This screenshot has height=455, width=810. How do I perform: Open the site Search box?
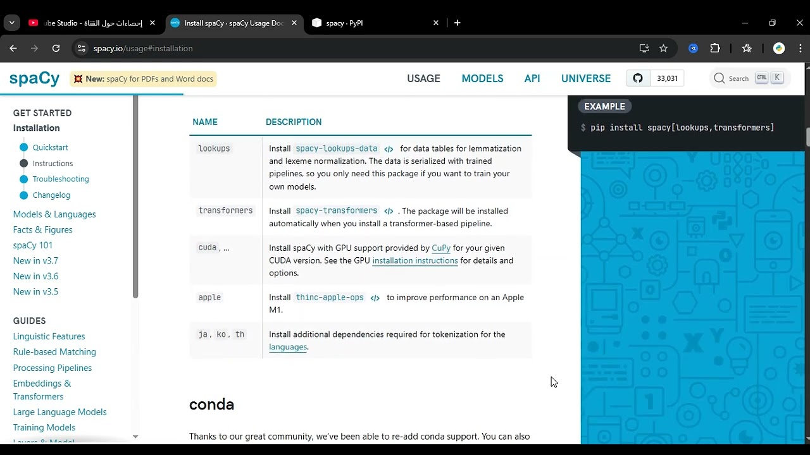748,78
